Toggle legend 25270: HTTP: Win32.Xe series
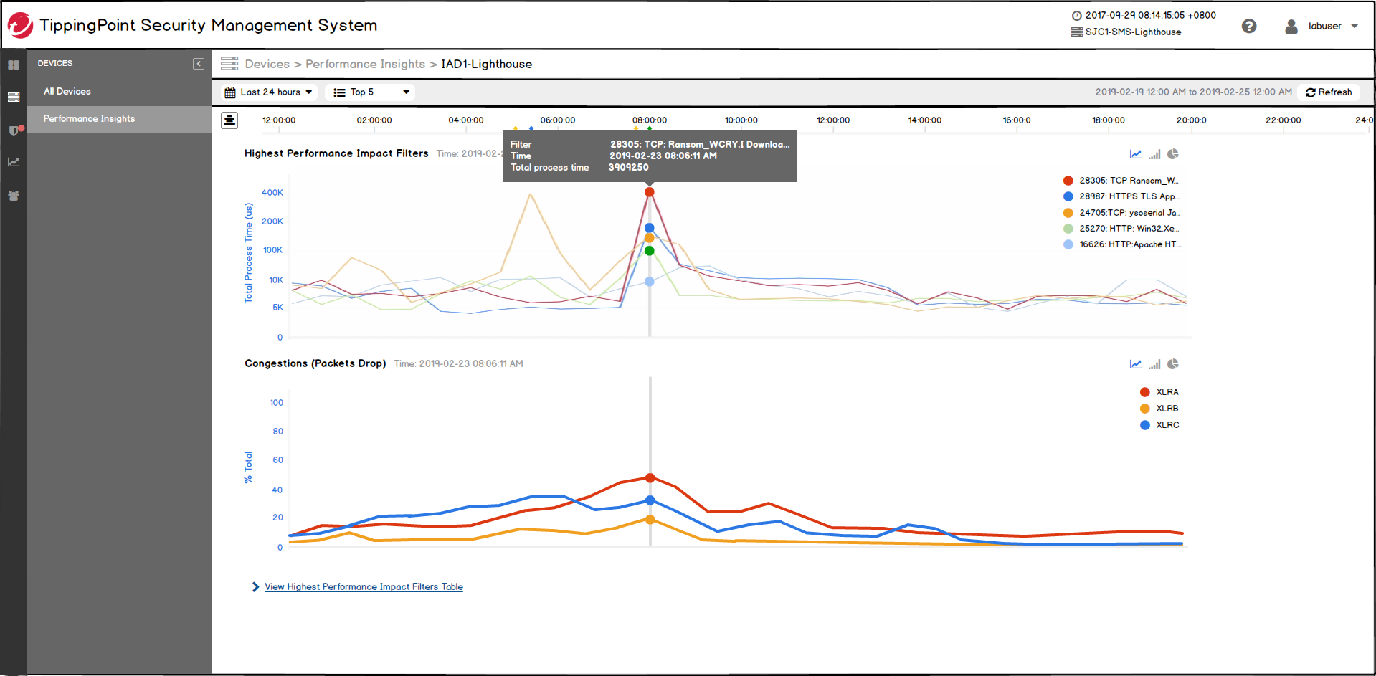1376x676 pixels. [x=1121, y=229]
